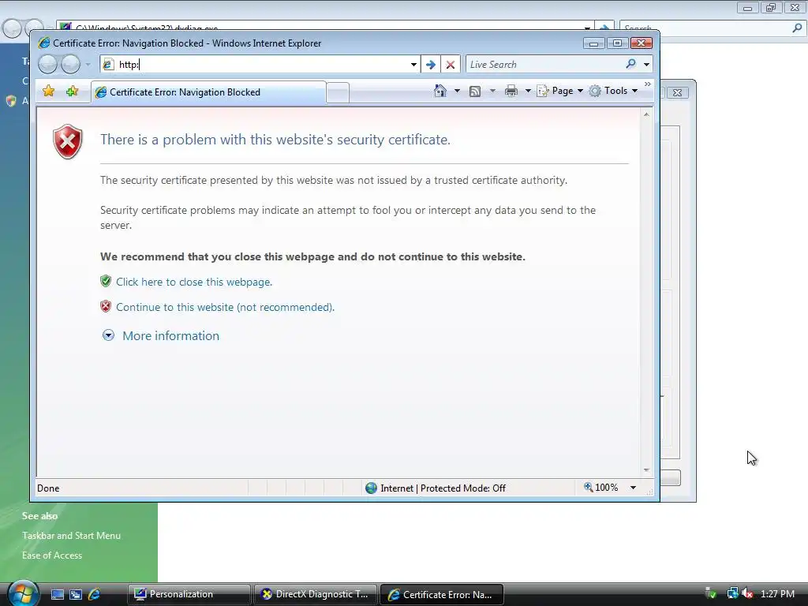This screenshot has height=606, width=808.
Task: Open the address bar history dropdown
Action: pyautogui.click(x=413, y=65)
